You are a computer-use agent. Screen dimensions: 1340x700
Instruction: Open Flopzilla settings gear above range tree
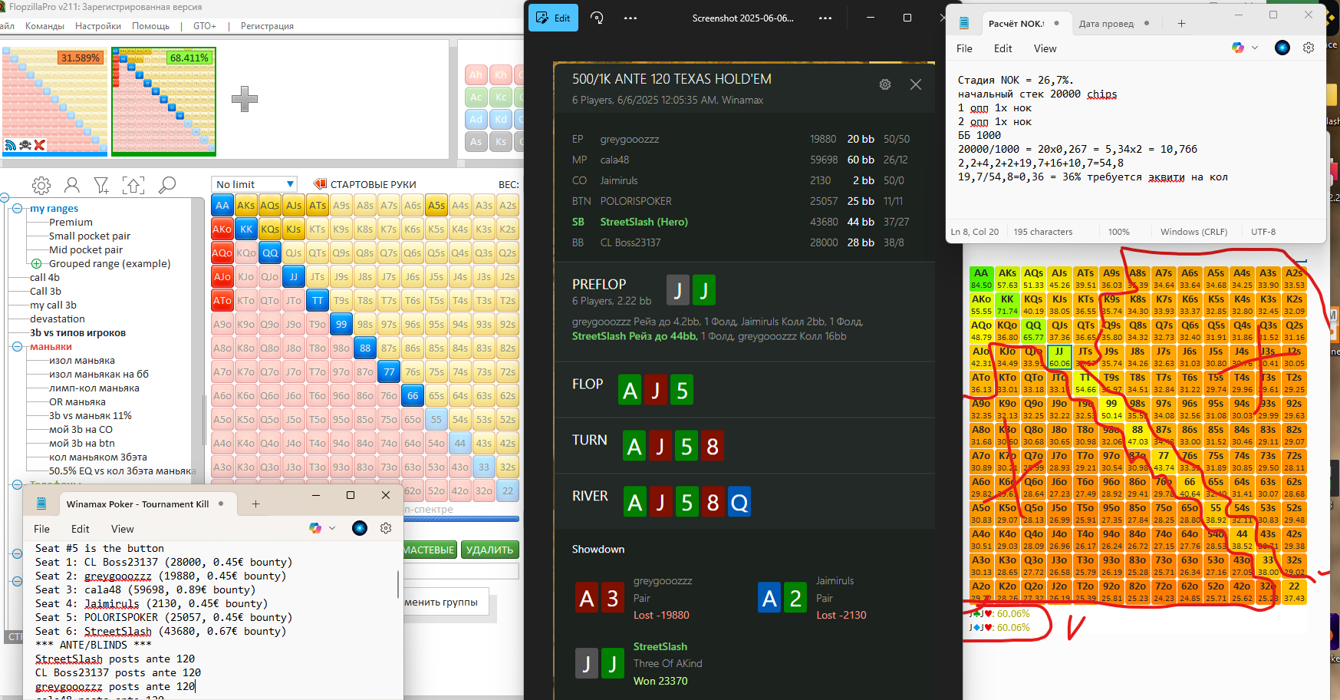pos(41,185)
